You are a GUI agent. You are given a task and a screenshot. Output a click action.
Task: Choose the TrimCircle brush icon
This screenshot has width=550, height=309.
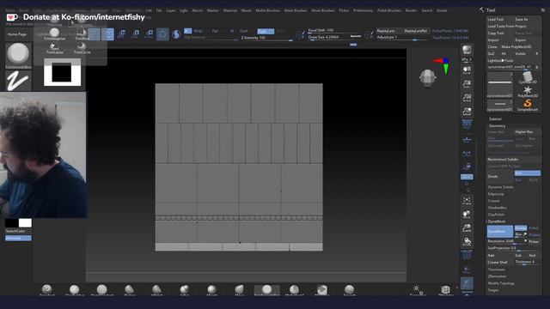82,48
